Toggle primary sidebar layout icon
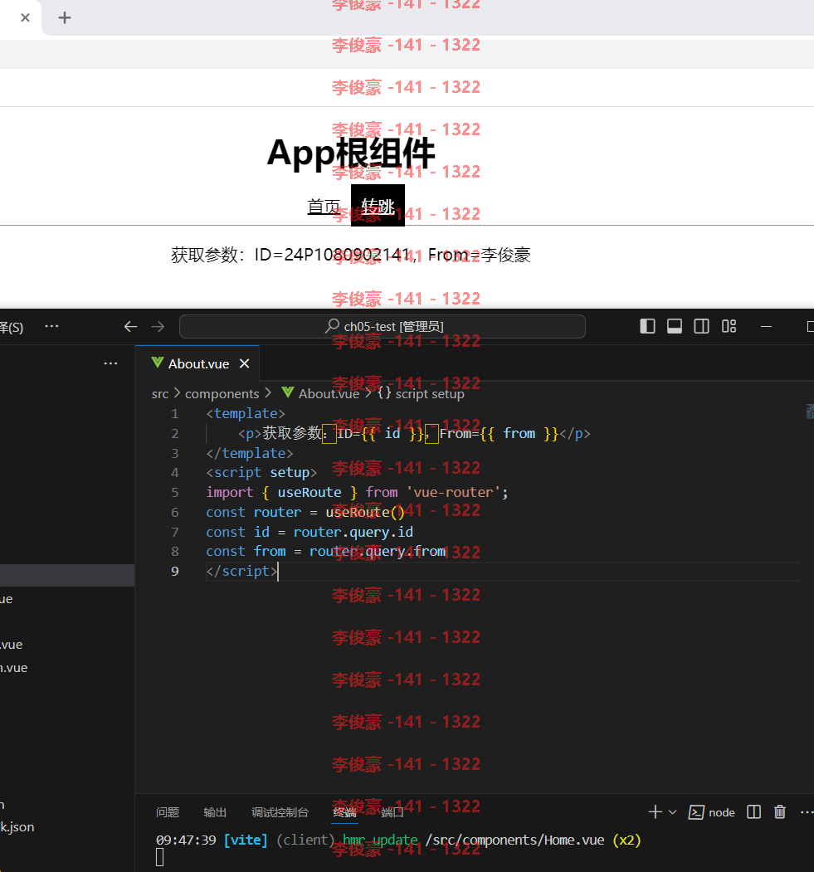Viewport: 814px width, 872px height. tap(647, 326)
